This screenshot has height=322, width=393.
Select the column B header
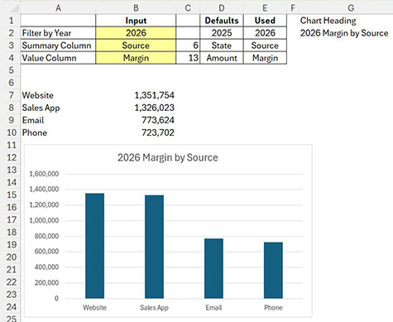coord(136,8)
